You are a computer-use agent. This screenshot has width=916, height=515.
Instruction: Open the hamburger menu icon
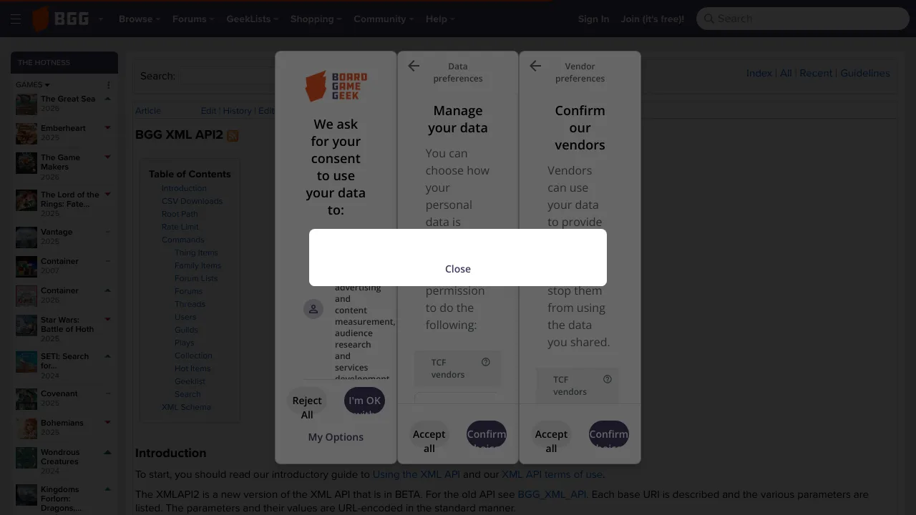point(16,19)
